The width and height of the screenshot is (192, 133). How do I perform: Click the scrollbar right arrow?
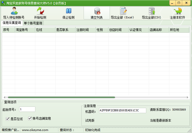tap(187, 97)
